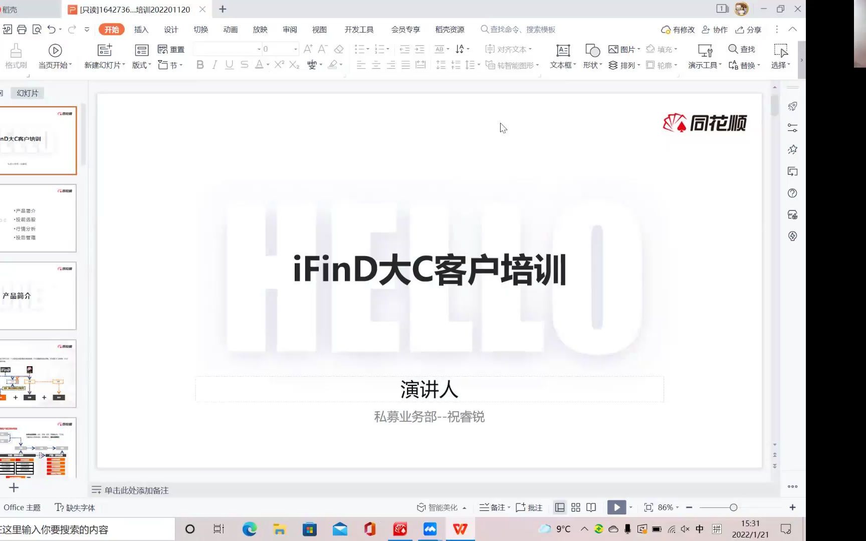Start slideshow play button in status bar
This screenshot has width=866, height=541.
point(616,507)
